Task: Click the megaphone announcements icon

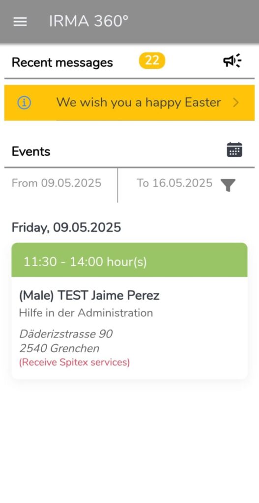Action: (x=232, y=60)
